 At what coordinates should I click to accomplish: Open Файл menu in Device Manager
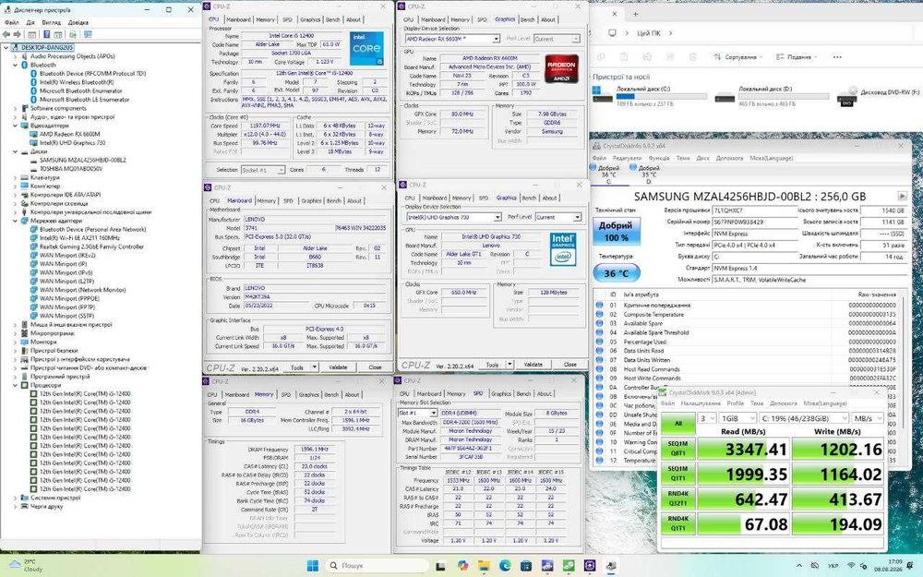coord(12,22)
